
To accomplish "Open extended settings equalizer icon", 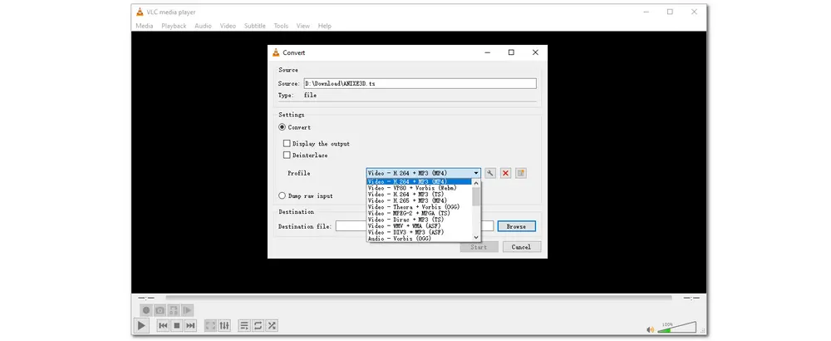I will click(x=224, y=326).
